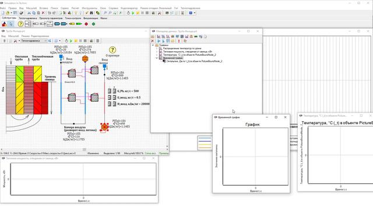Click the timer icon in main toolbar
This screenshot has height=209, width=373.
[x=128, y=13]
